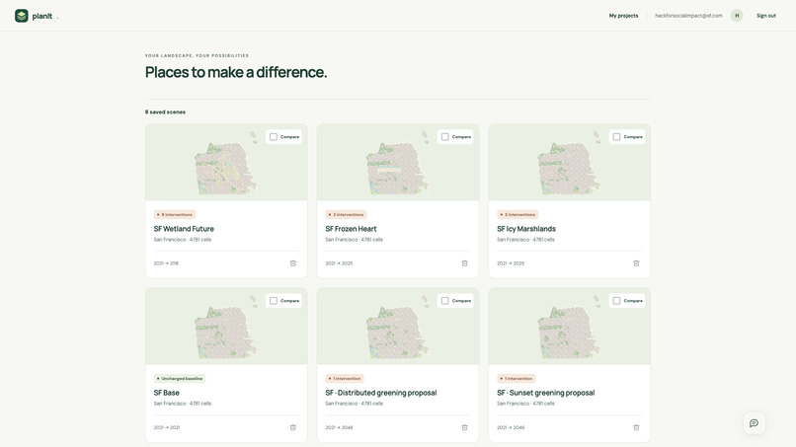The height and width of the screenshot is (447, 796).
Task: Open the chat feedback bubble icon
Action: click(x=754, y=423)
